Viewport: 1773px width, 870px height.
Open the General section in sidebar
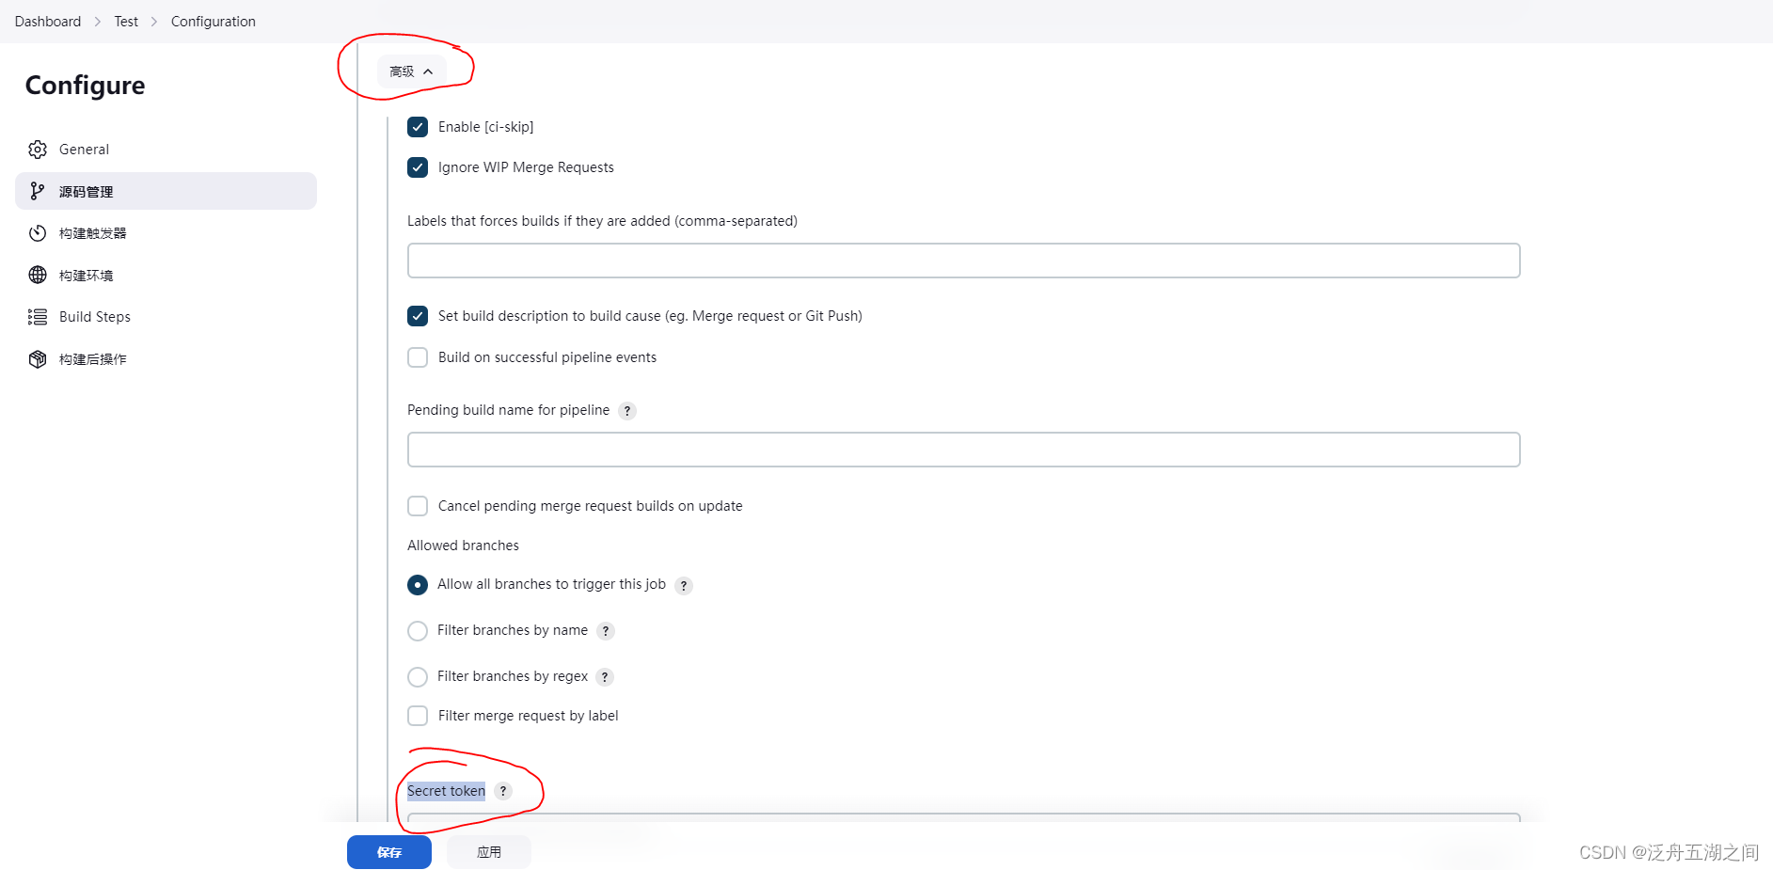click(84, 150)
